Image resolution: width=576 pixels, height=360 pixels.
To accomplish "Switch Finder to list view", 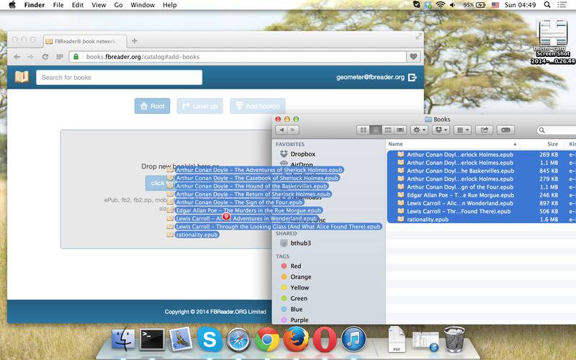I will (375, 130).
